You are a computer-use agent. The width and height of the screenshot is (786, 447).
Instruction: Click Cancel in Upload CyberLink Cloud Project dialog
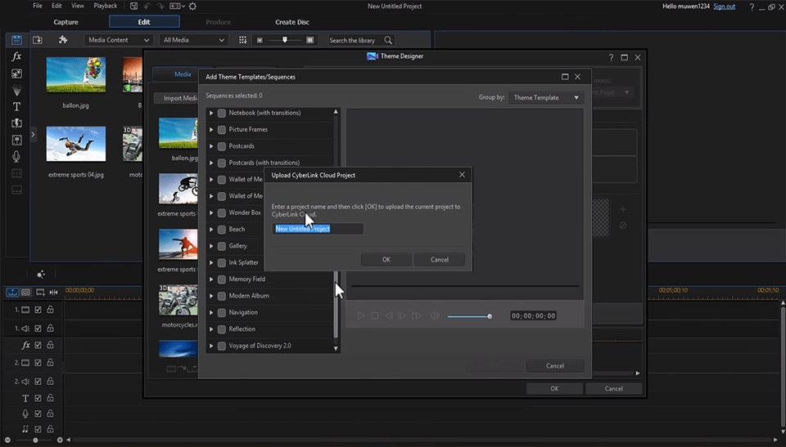[x=439, y=259]
